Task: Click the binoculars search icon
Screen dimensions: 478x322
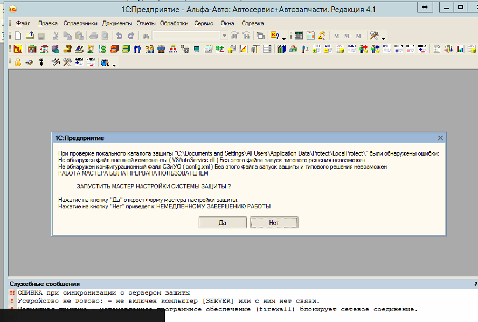Action: [x=146, y=36]
